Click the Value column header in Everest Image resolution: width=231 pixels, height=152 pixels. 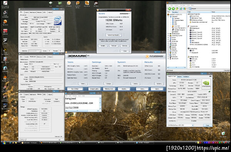click(221, 12)
